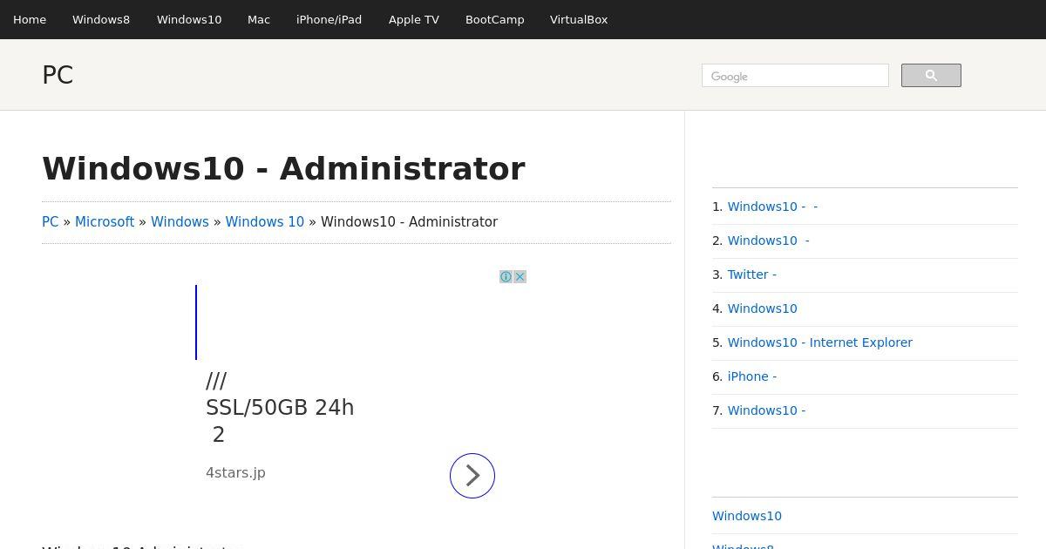Close the ad with X icon
The width and height of the screenshot is (1046, 549).
[520, 277]
